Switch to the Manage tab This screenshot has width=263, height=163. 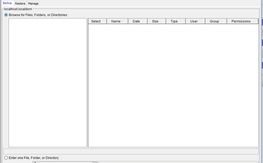[33, 3]
